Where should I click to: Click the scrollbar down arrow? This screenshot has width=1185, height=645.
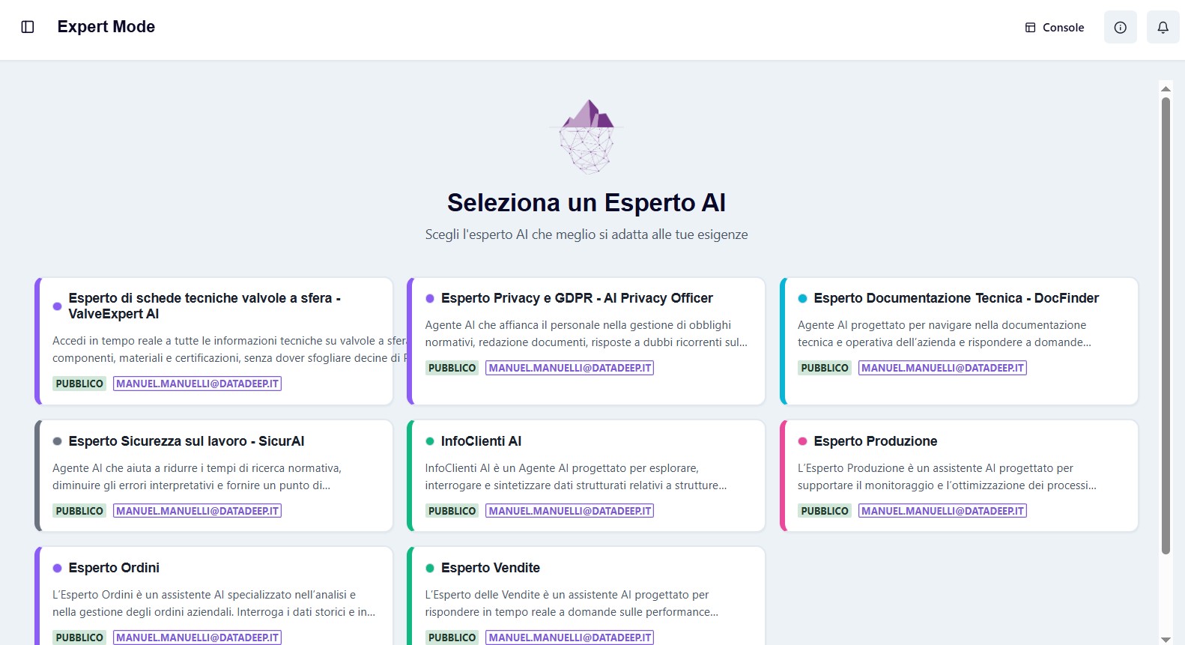1166,639
